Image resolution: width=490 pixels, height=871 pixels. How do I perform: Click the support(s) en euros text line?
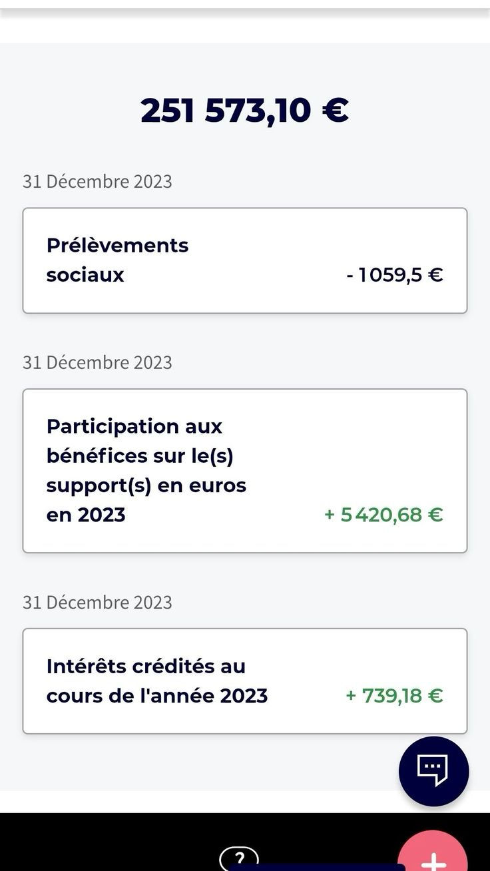click(x=146, y=486)
